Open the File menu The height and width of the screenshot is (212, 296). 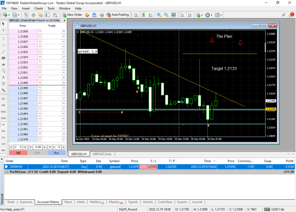coord(4,9)
